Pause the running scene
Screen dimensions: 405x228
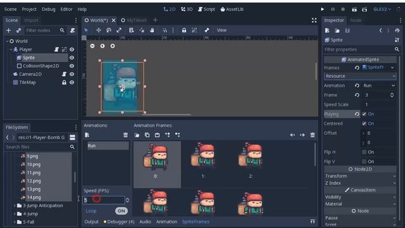pos(333,9)
